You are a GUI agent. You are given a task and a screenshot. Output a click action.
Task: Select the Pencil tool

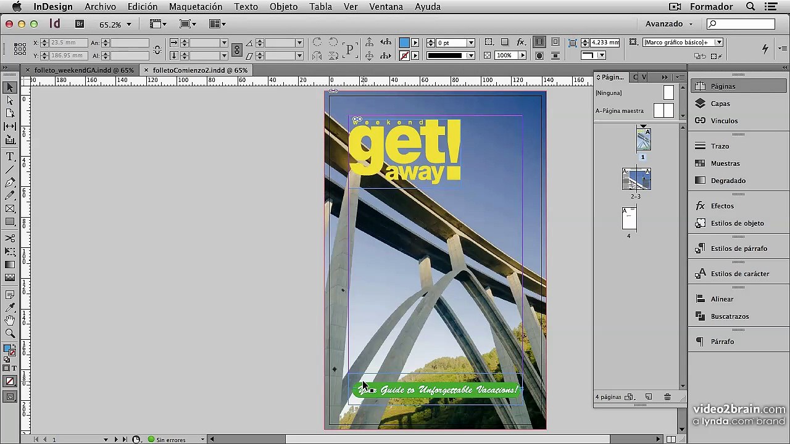10,195
